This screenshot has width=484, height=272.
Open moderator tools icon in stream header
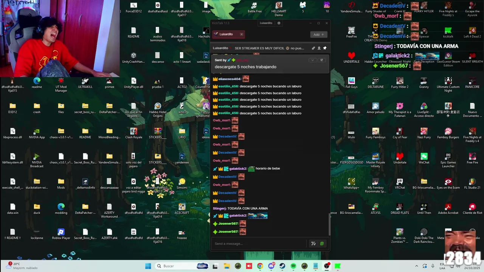313,48
